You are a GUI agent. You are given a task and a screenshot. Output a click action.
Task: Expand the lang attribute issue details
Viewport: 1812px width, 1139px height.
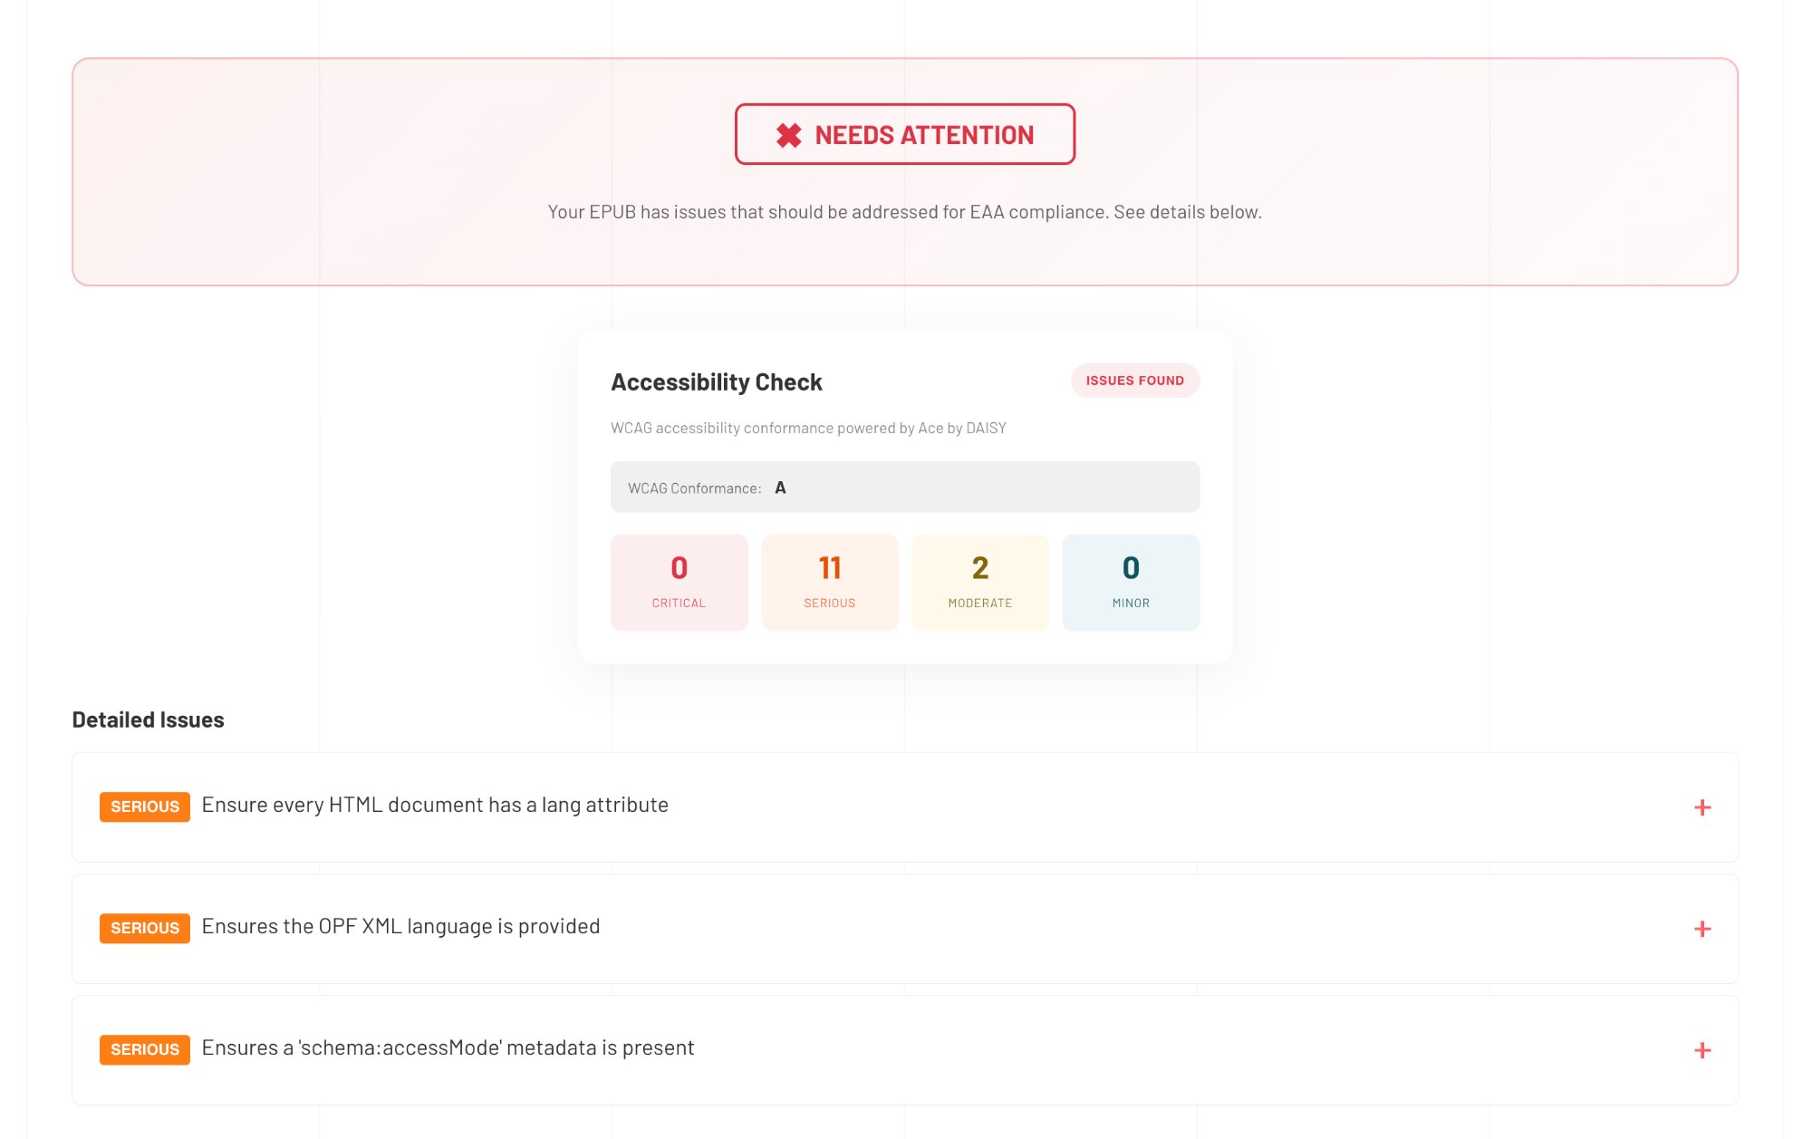[x=1702, y=806]
